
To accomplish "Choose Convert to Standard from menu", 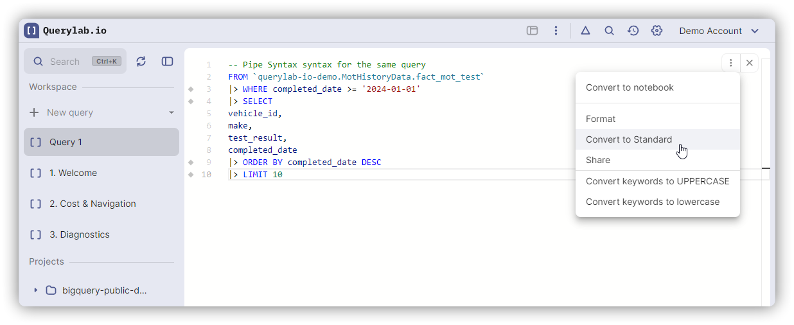I will [x=629, y=139].
